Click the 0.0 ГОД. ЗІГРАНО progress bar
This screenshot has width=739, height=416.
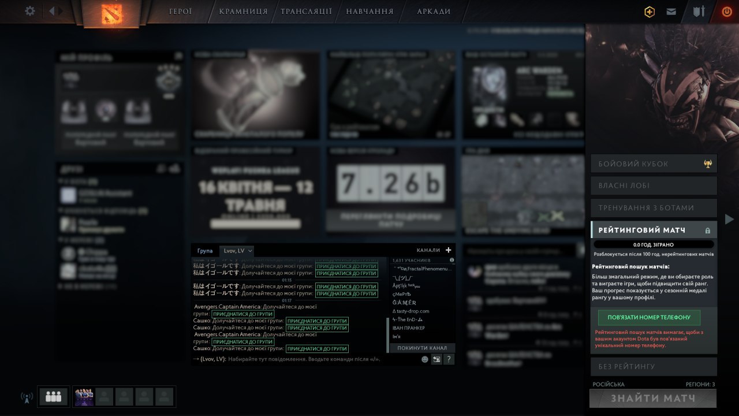point(654,244)
